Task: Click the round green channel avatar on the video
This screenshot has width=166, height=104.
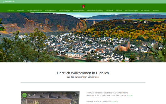Action: 24,95
